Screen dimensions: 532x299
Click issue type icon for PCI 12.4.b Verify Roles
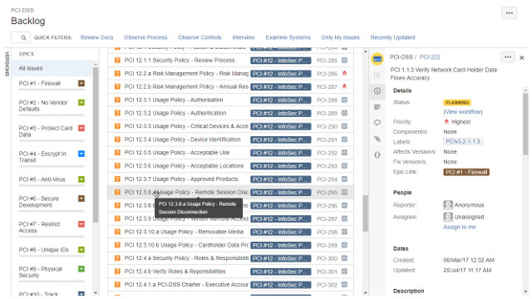pyautogui.click(x=117, y=272)
